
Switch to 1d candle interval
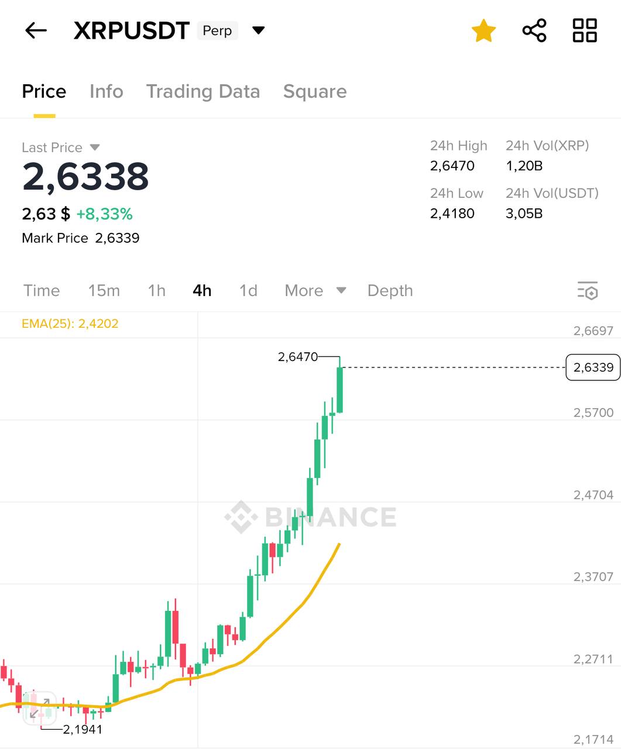coord(248,290)
